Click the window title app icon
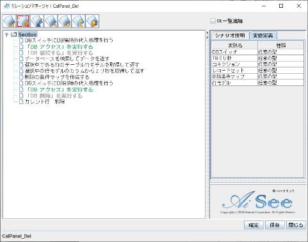This screenshot has width=308, height=242. 6,6
